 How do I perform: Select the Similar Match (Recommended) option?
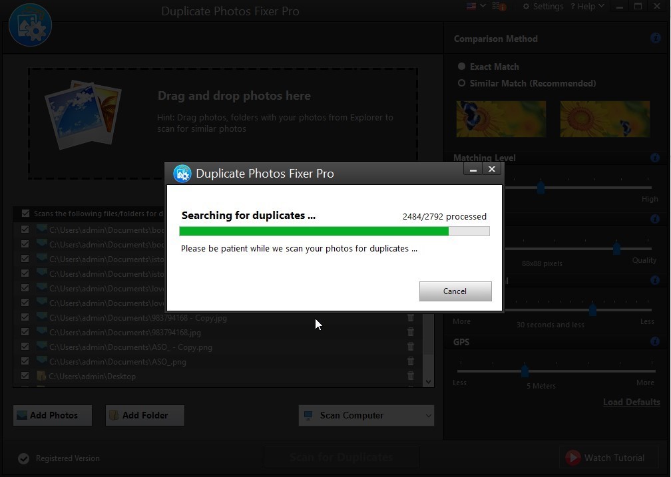pos(462,83)
